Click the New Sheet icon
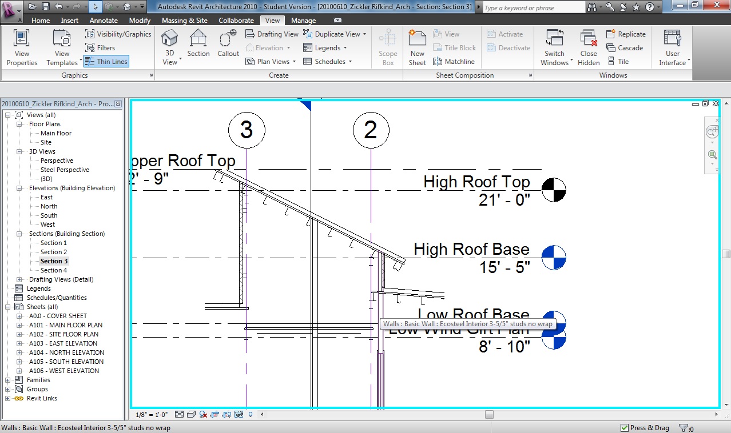 pyautogui.click(x=417, y=47)
